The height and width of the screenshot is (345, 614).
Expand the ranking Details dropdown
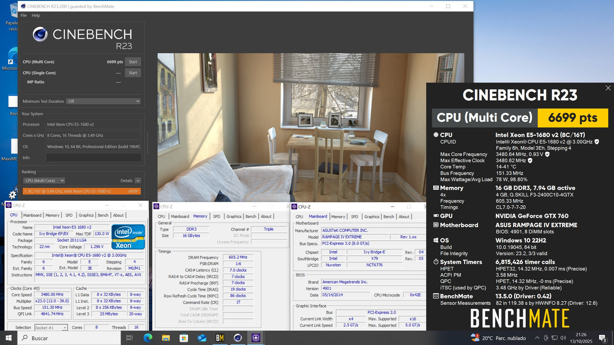click(138, 181)
